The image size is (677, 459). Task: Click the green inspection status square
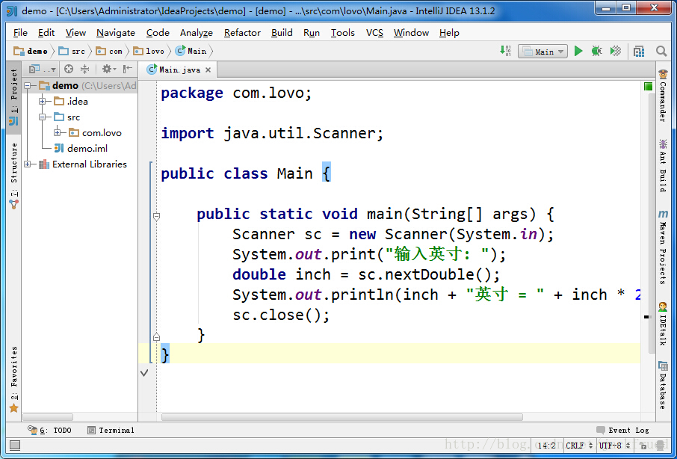[648, 87]
